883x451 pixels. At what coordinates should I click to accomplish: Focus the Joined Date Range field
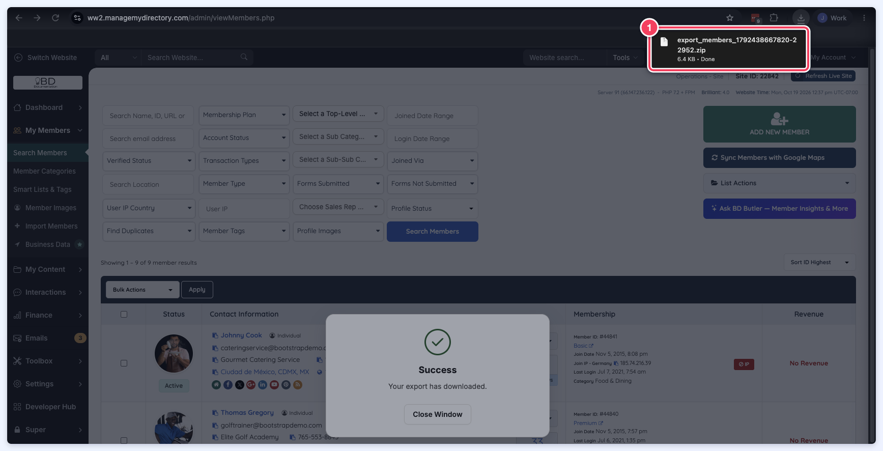point(433,116)
